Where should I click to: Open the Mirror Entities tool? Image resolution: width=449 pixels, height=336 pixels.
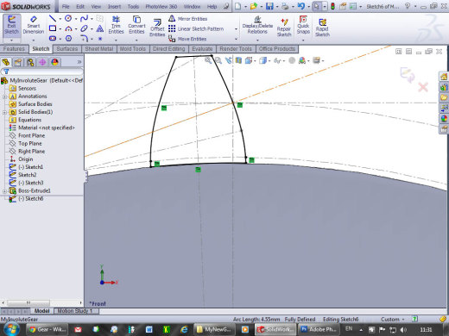[187, 19]
